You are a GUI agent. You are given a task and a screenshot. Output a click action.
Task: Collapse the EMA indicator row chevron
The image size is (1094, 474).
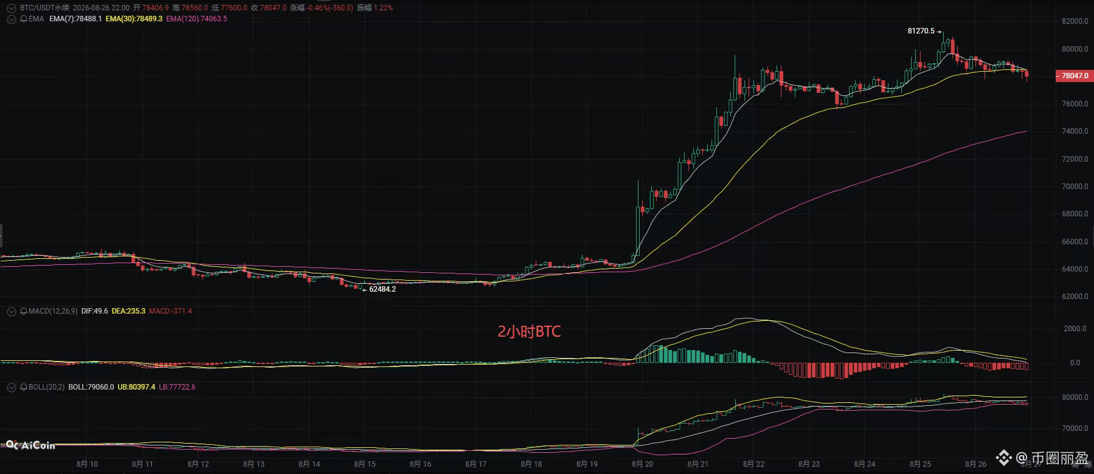(11, 19)
